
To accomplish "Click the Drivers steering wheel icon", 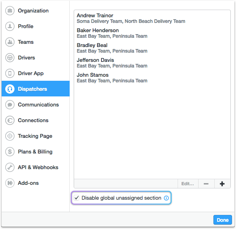I will tap(10, 58).
